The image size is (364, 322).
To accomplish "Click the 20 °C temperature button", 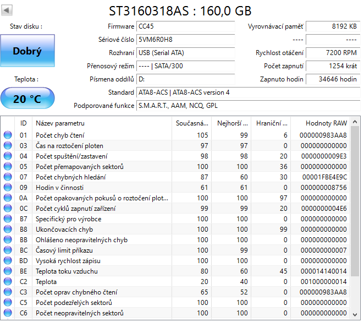I will click(x=27, y=98).
